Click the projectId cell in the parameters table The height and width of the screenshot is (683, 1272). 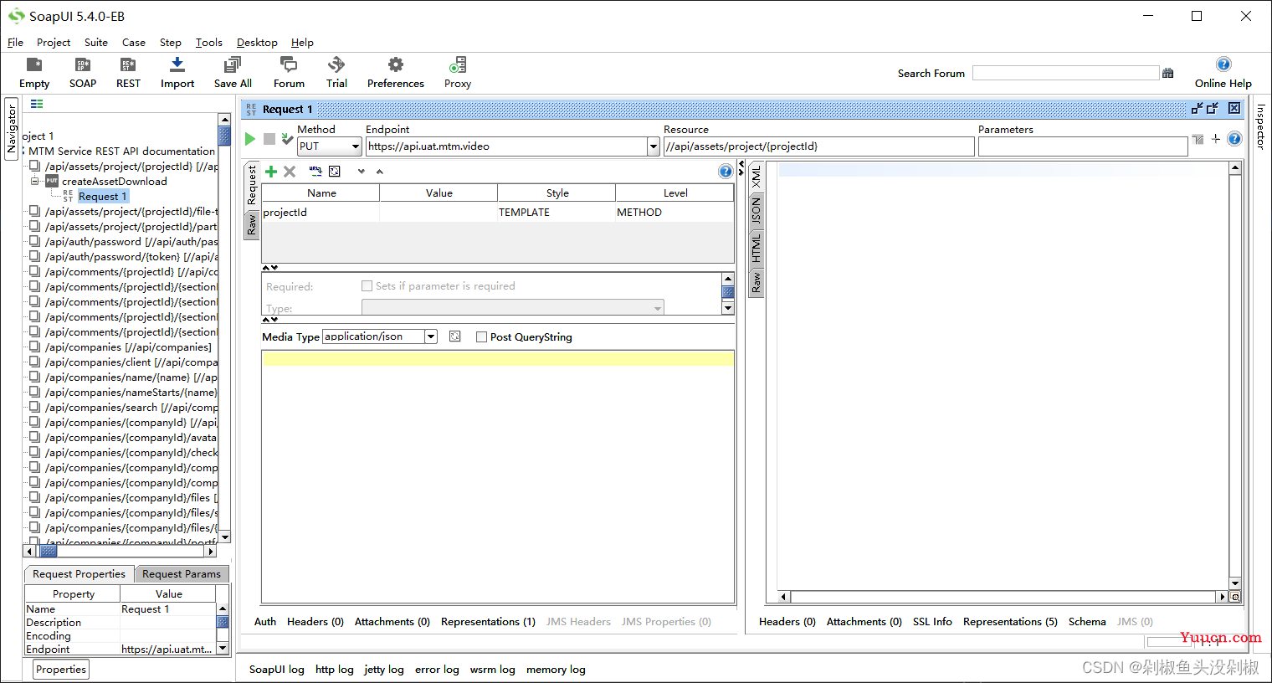click(321, 213)
